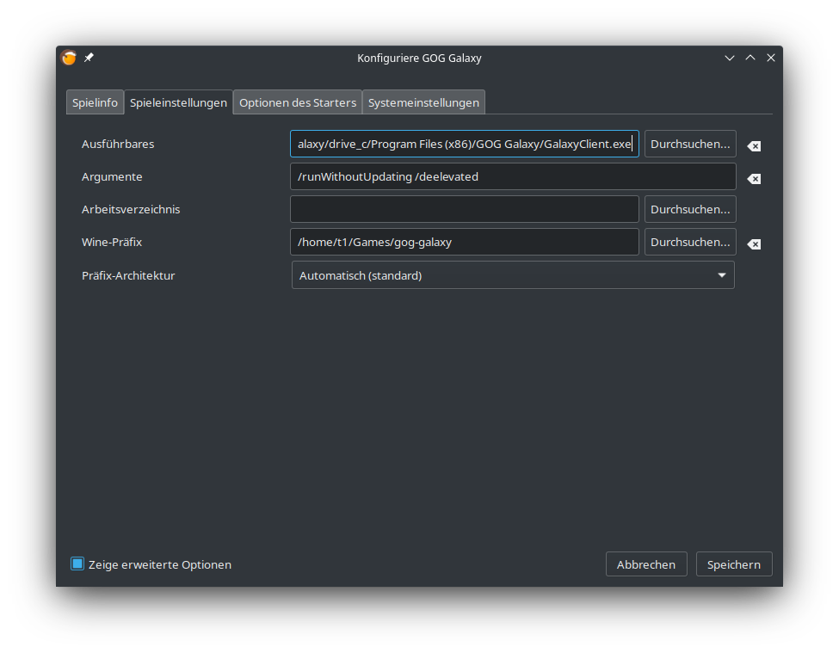The width and height of the screenshot is (839, 653).
Task: Toggle the pin window icon
Action: (89, 58)
